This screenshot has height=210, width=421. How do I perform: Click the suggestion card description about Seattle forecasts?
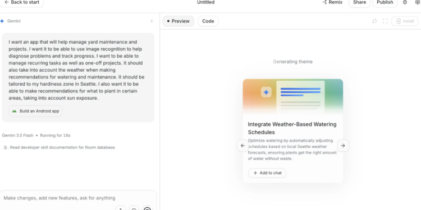click(292, 150)
